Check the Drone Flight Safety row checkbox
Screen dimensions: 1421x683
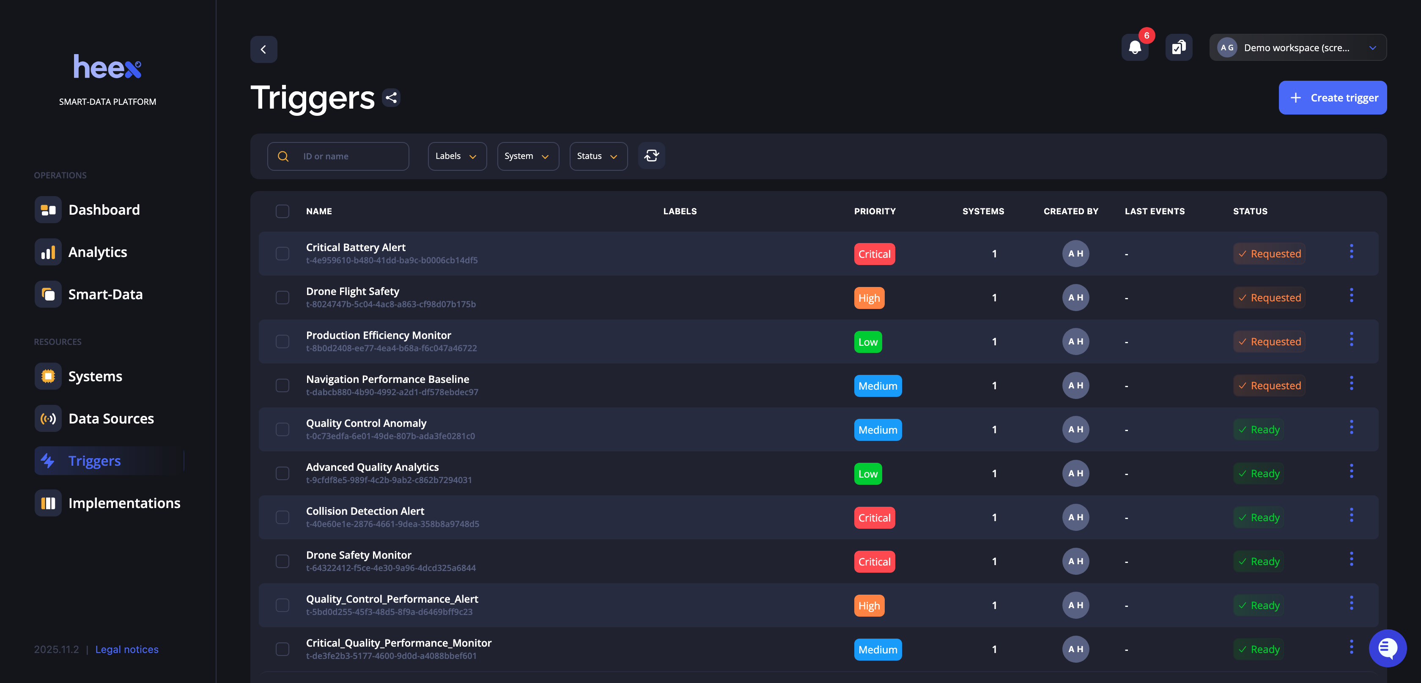point(283,298)
